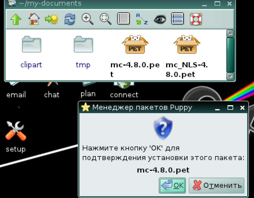
Task: Zoom in on file icons
Action: [87, 19]
